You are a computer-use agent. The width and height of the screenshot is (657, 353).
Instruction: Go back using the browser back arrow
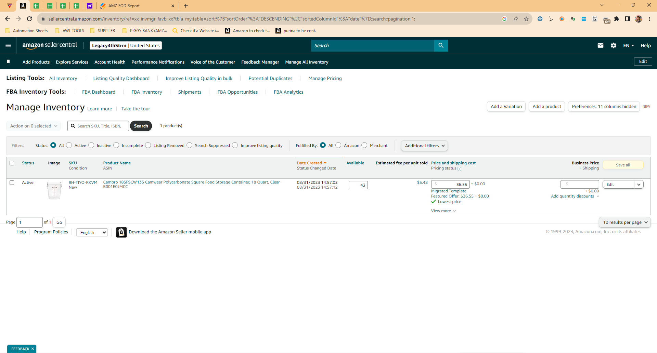tap(8, 19)
